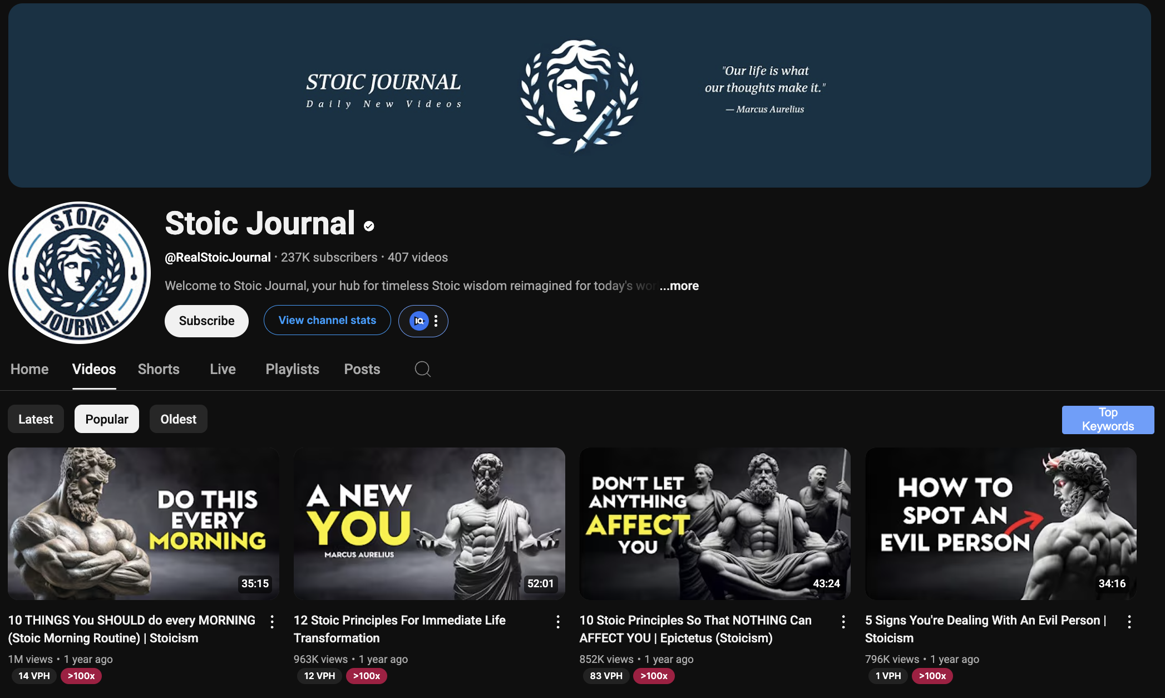The height and width of the screenshot is (698, 1165).
Task: Click the 12 VPH badge
Action: coord(319,676)
